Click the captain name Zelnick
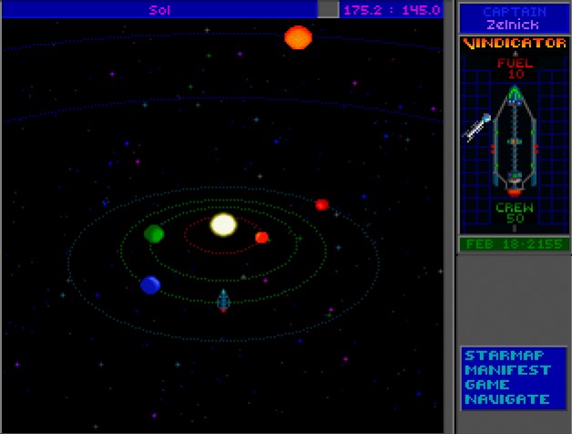 click(513, 25)
